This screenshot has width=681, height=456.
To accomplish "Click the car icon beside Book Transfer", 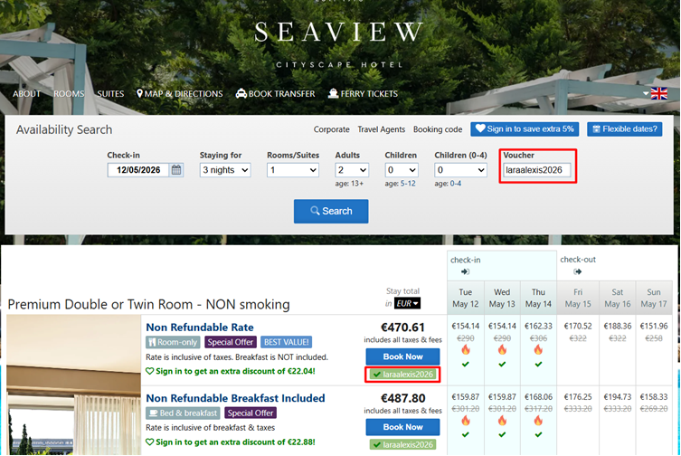I will point(241,93).
